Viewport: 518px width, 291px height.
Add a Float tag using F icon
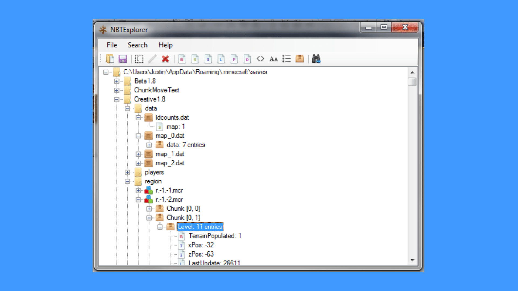[x=234, y=59]
